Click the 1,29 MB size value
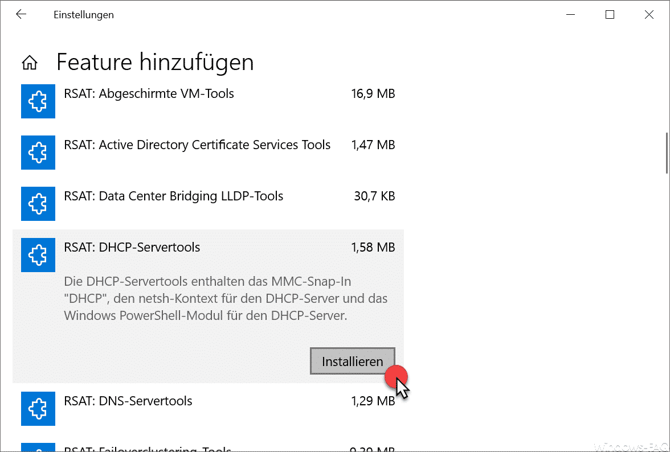Image resolution: width=670 pixels, height=452 pixels. pyautogui.click(x=373, y=401)
